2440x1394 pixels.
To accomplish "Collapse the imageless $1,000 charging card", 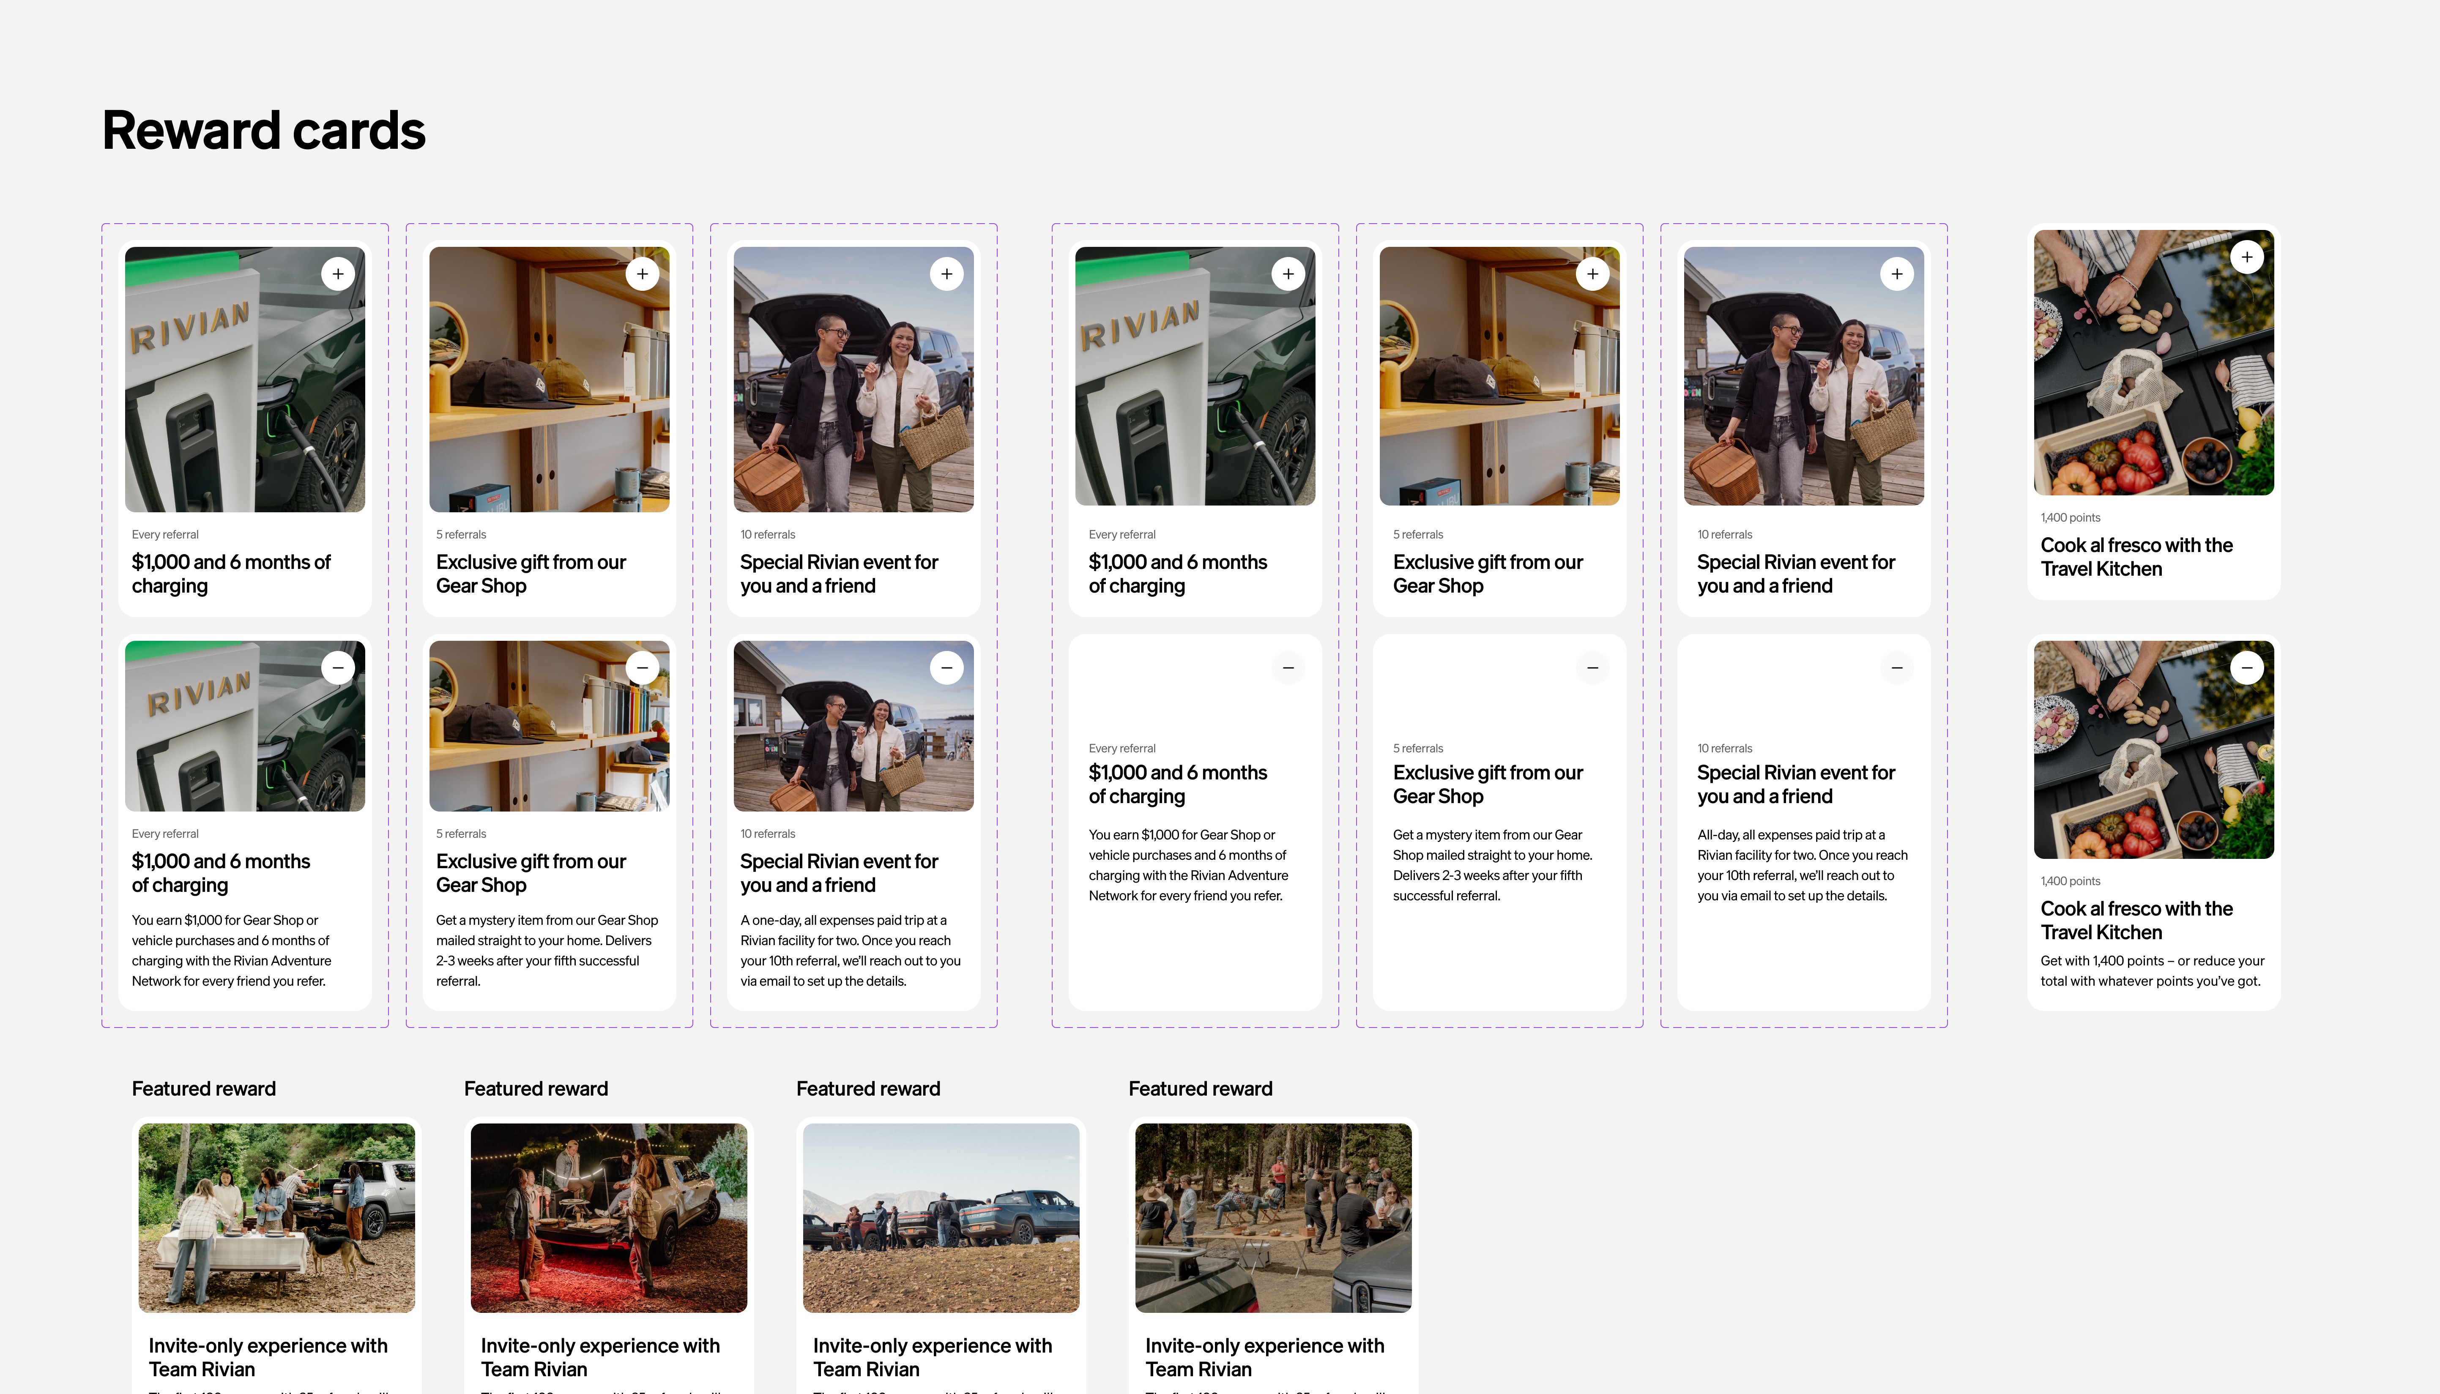I will [x=1288, y=667].
